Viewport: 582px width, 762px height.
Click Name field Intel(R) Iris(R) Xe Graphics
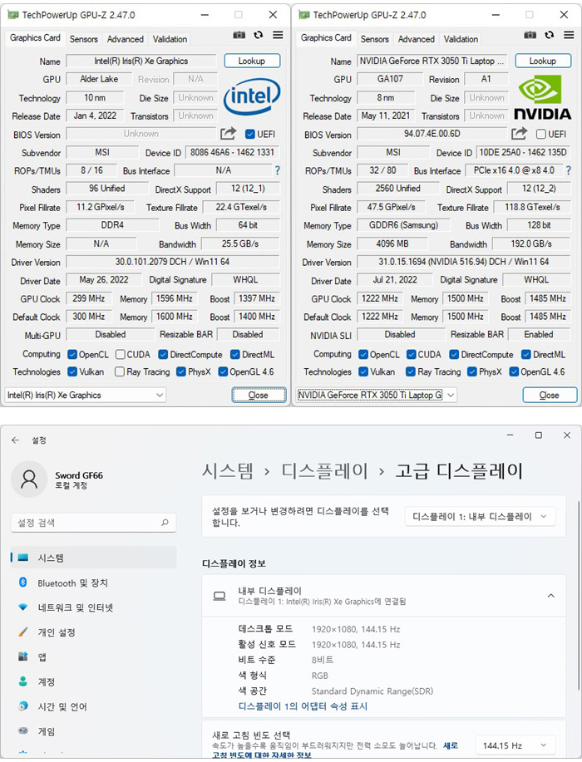click(141, 61)
